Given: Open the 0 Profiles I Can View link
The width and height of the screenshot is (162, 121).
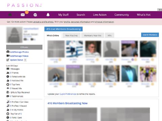Looking at the screenshot, I should click(19, 102).
